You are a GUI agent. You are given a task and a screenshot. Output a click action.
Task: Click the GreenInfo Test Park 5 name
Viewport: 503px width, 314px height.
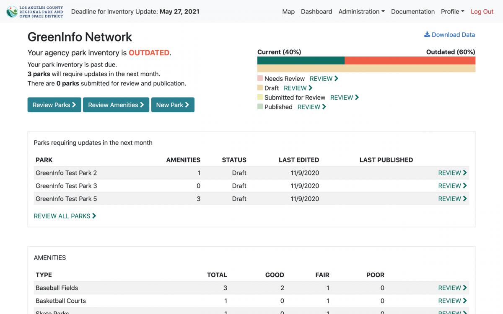tap(66, 199)
